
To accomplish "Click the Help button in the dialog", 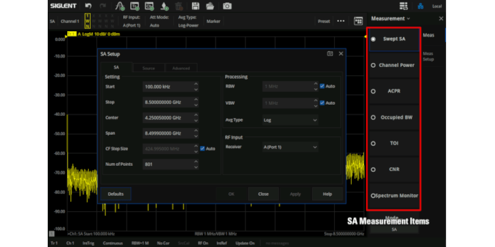I will click(326, 193).
